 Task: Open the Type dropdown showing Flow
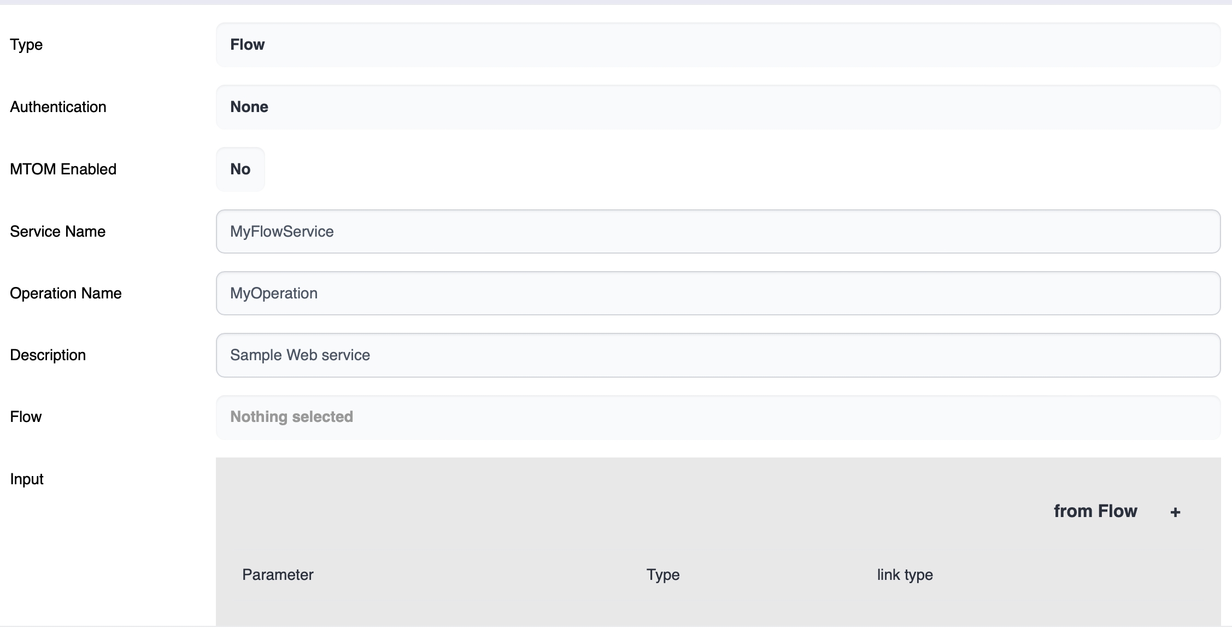(718, 45)
